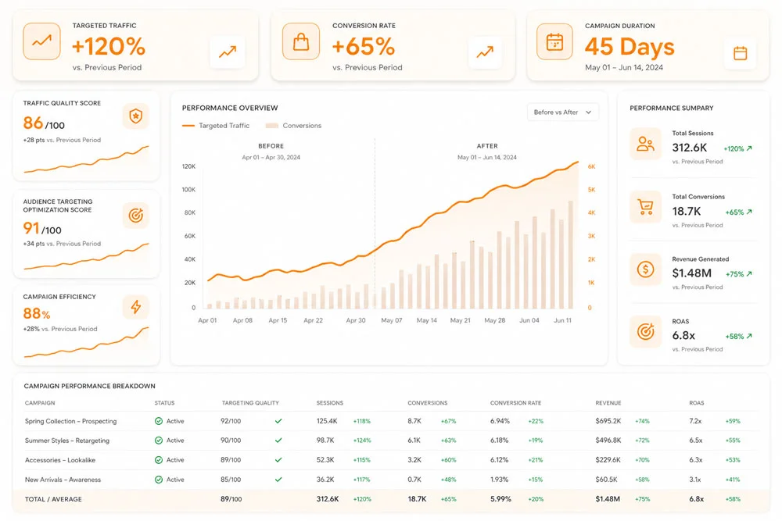Click Active status icon for New Arrivals
The height and width of the screenshot is (521, 782).
click(159, 480)
